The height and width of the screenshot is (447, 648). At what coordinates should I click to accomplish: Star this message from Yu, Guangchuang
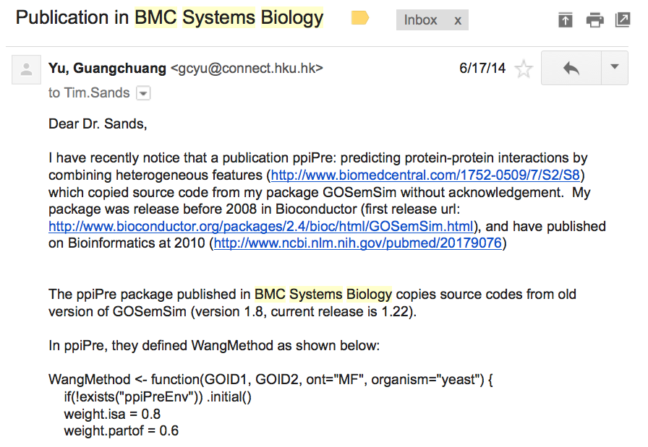[524, 69]
